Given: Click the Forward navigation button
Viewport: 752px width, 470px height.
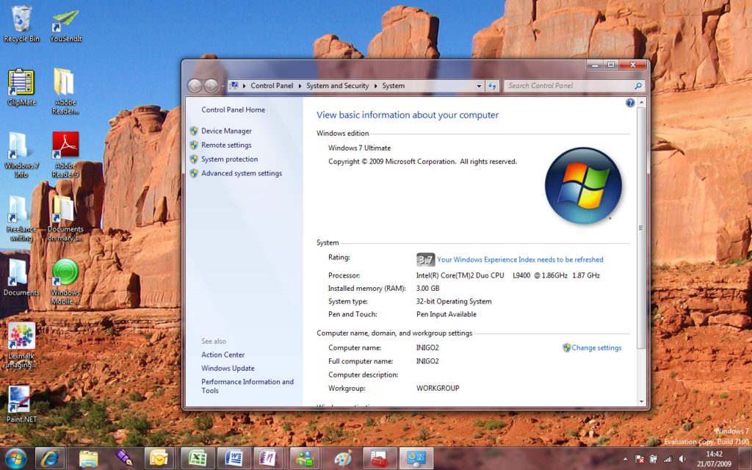Looking at the screenshot, I should coord(211,86).
